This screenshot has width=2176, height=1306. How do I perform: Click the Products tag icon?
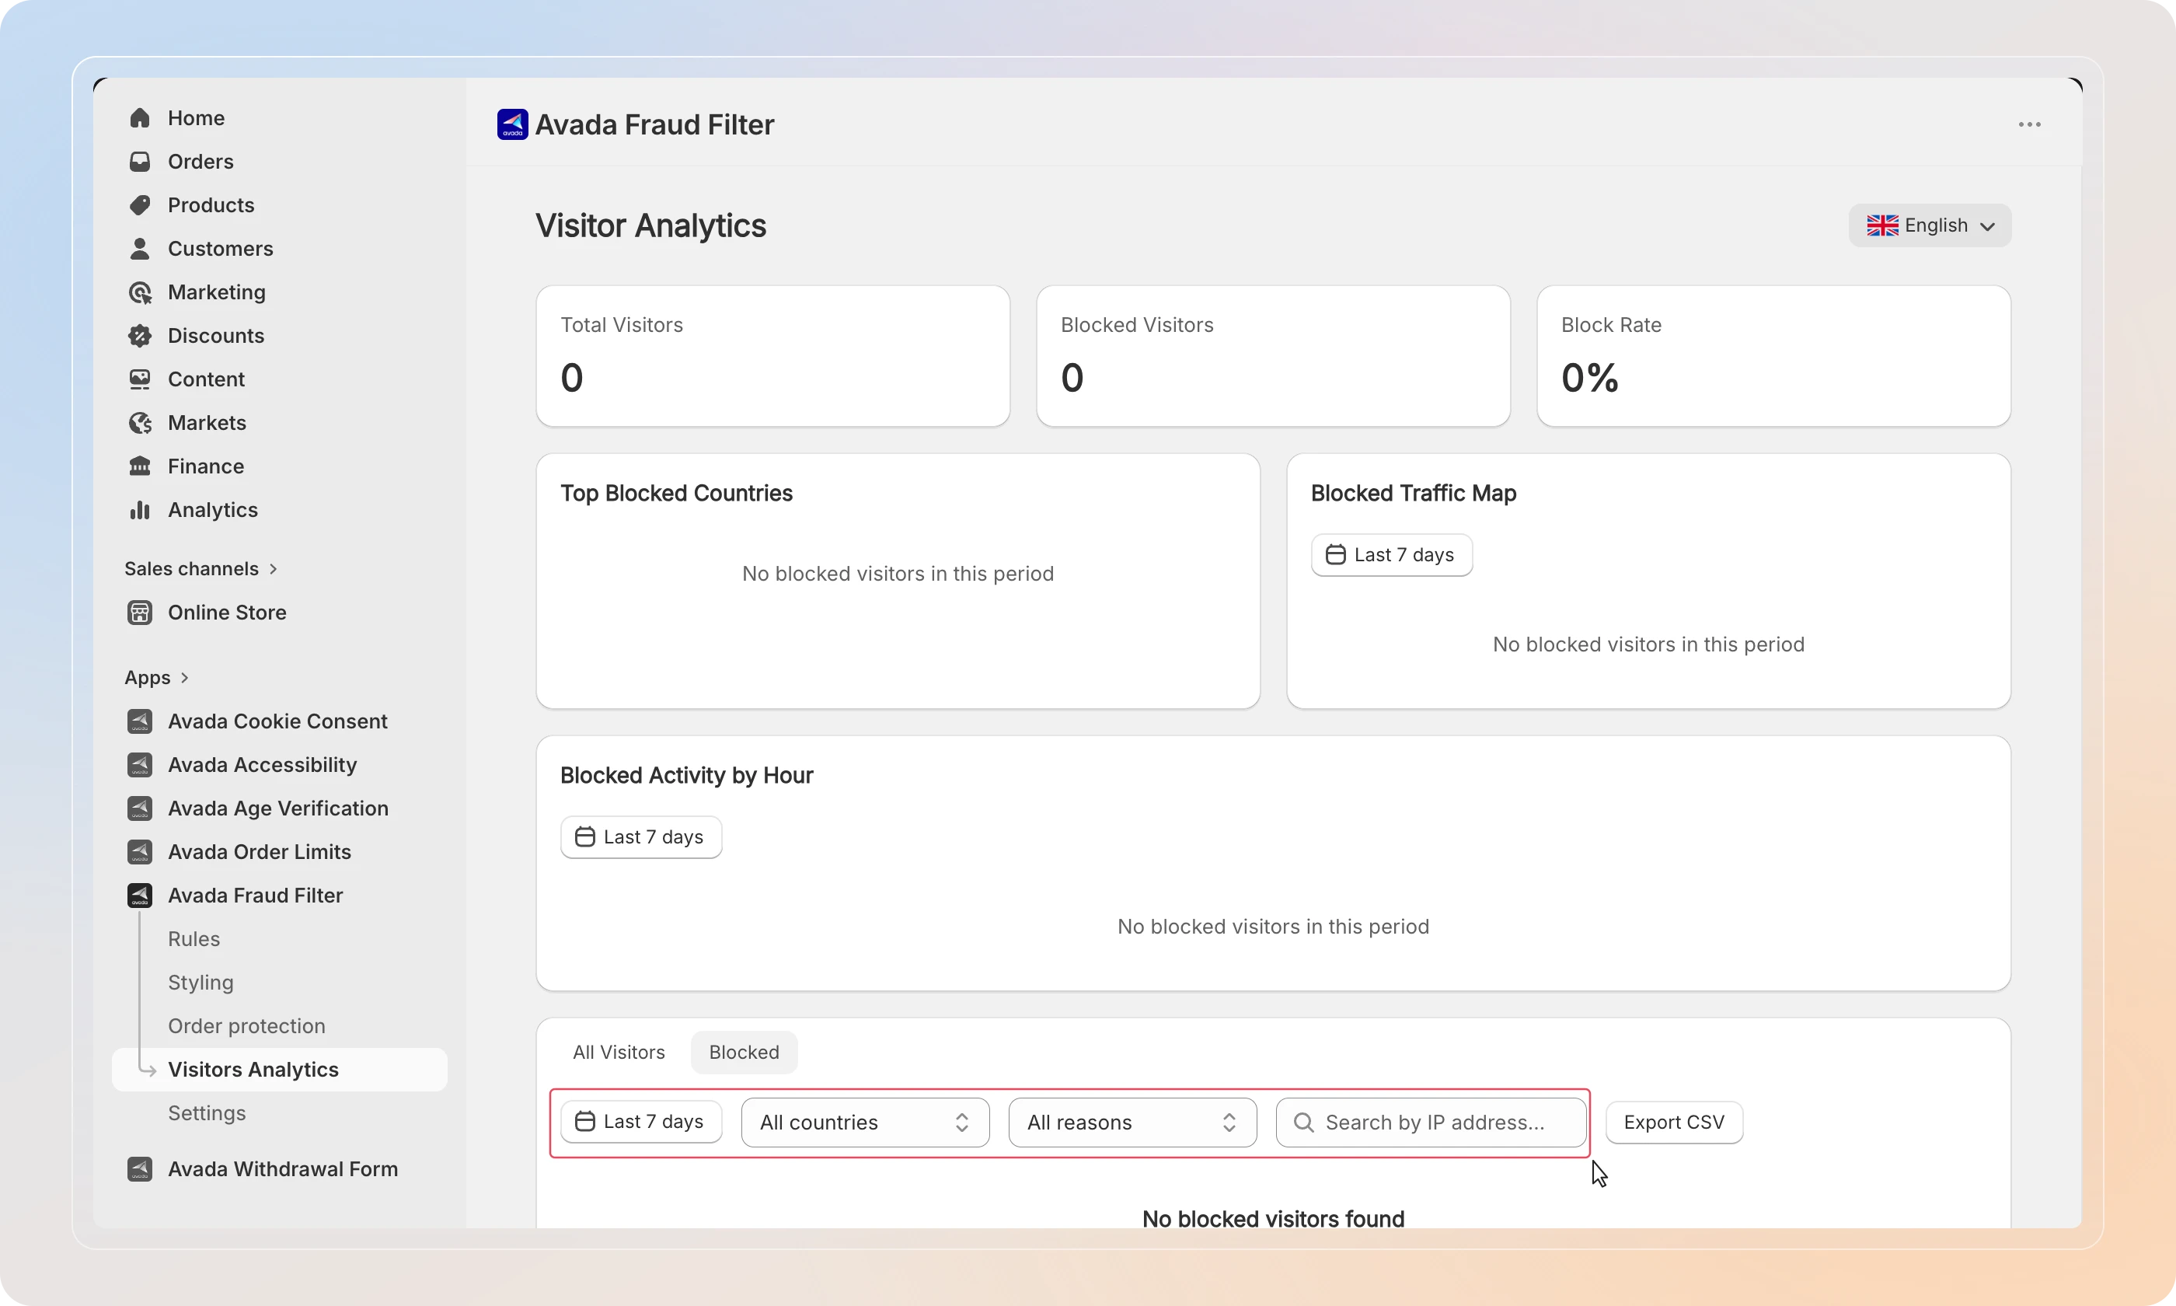tap(140, 205)
